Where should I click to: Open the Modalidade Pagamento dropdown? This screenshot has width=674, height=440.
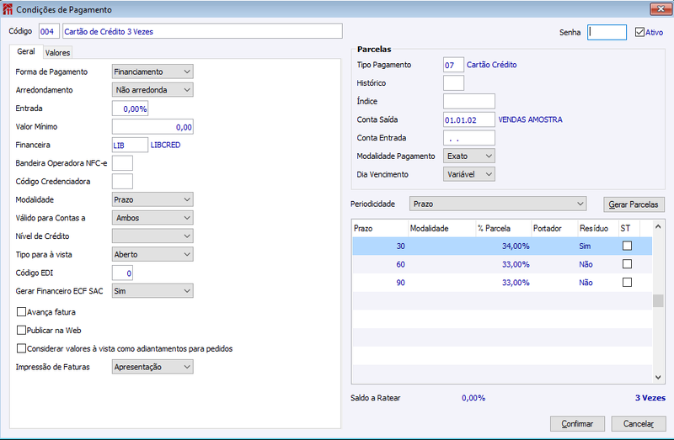click(x=468, y=156)
